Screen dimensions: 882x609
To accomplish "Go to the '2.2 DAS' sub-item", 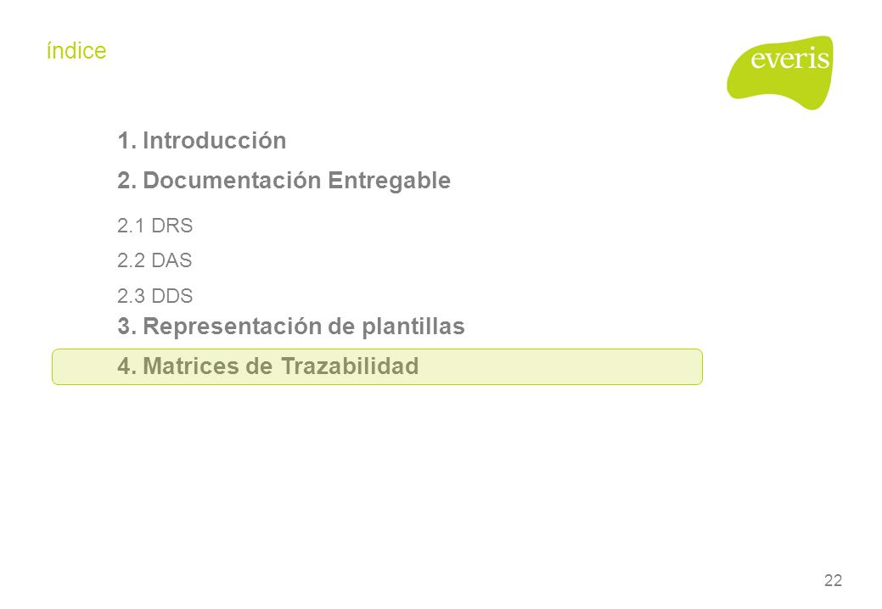I will point(154,260).
